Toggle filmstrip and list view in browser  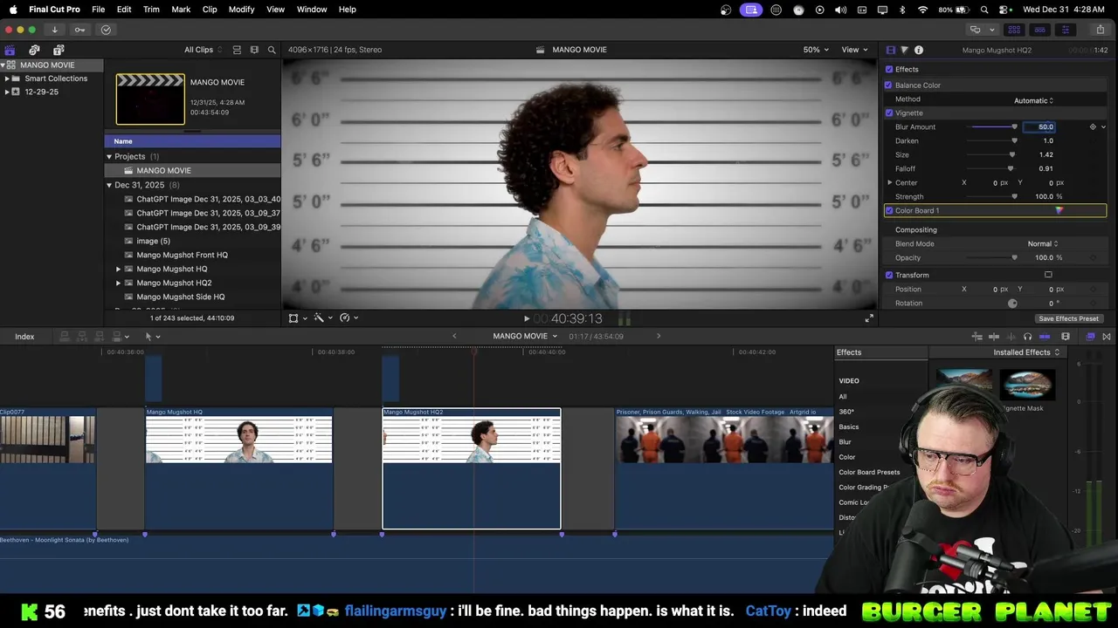(x=236, y=50)
